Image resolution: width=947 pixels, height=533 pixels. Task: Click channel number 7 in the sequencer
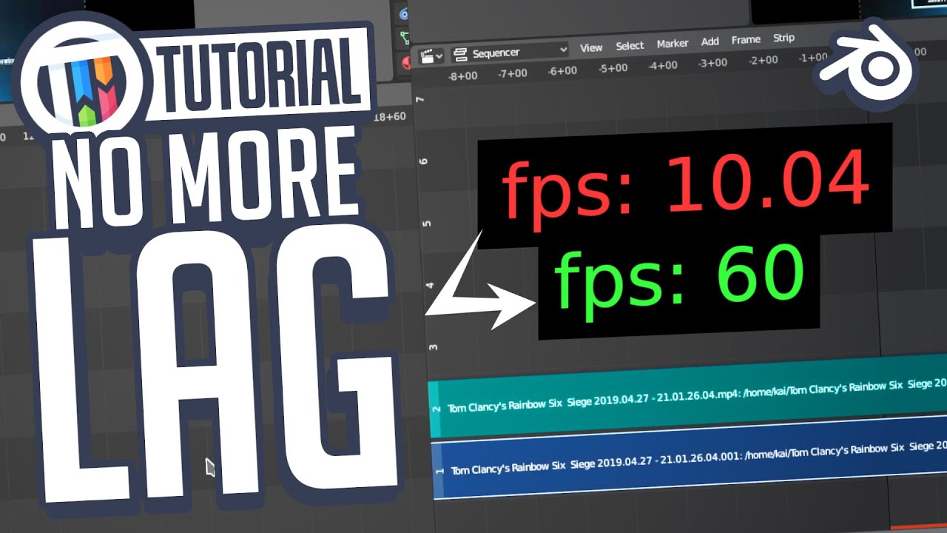(419, 98)
